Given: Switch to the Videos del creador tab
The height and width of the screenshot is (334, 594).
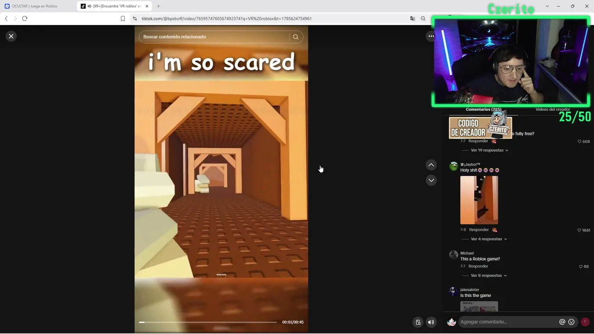Looking at the screenshot, I should 553,109.
